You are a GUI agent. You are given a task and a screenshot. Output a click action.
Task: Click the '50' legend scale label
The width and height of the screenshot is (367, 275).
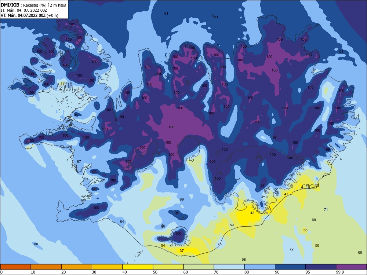[155, 272]
